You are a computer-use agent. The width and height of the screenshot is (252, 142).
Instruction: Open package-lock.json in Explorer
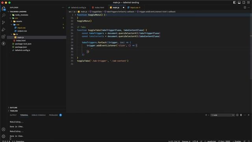23,44
